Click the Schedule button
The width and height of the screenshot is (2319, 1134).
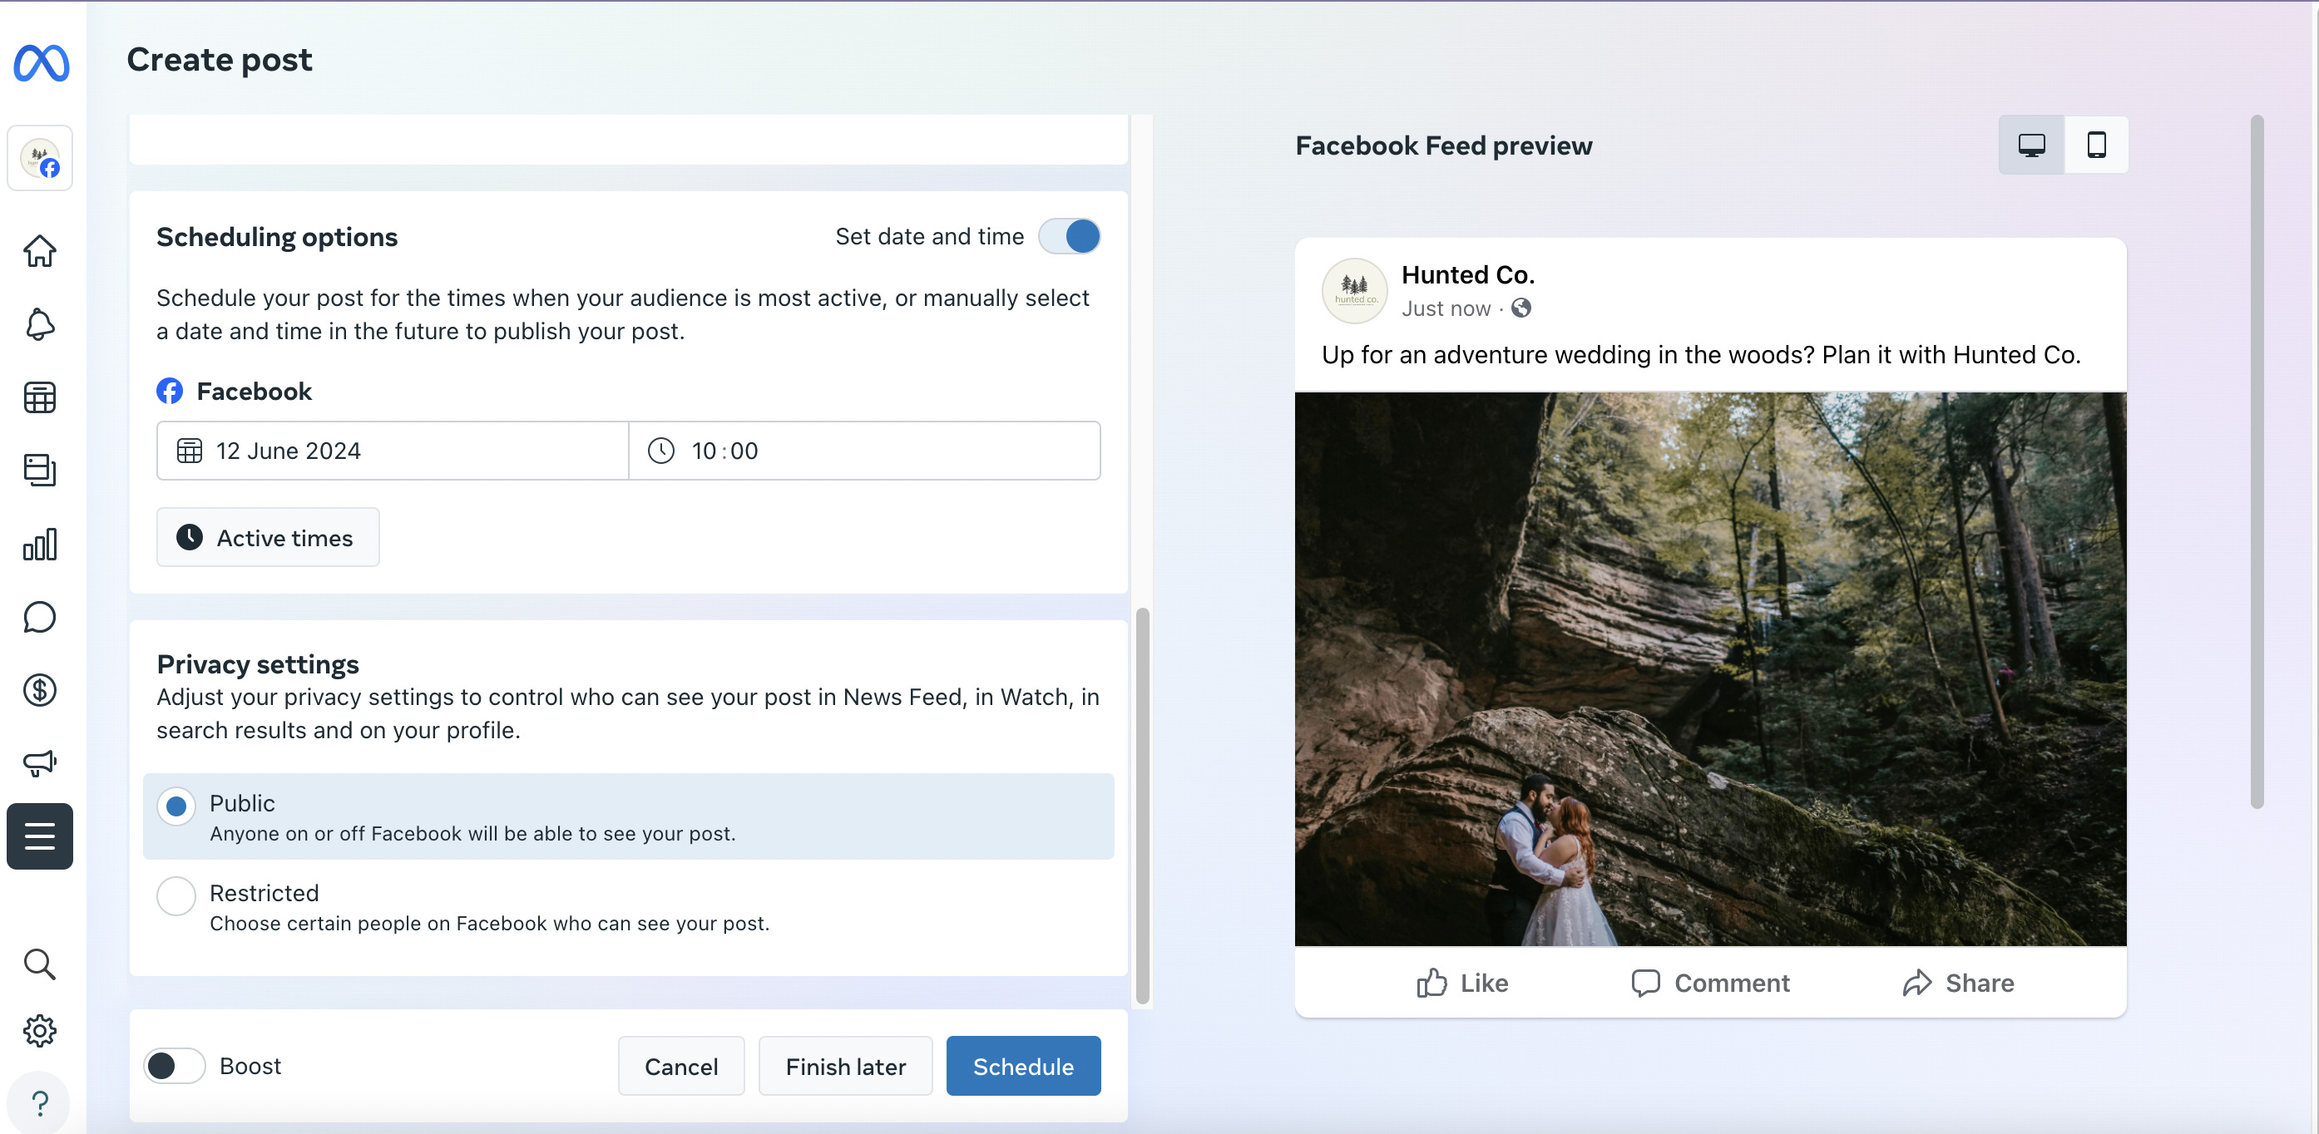[1022, 1067]
